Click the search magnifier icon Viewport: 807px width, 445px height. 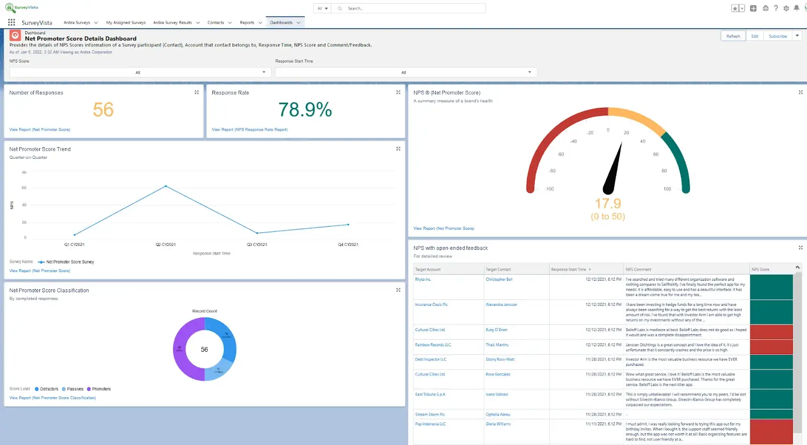340,9
